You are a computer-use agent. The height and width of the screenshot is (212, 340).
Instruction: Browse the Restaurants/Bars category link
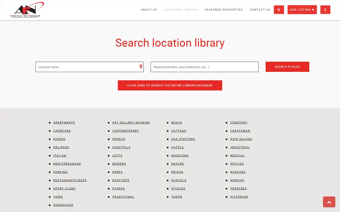pos(70,180)
